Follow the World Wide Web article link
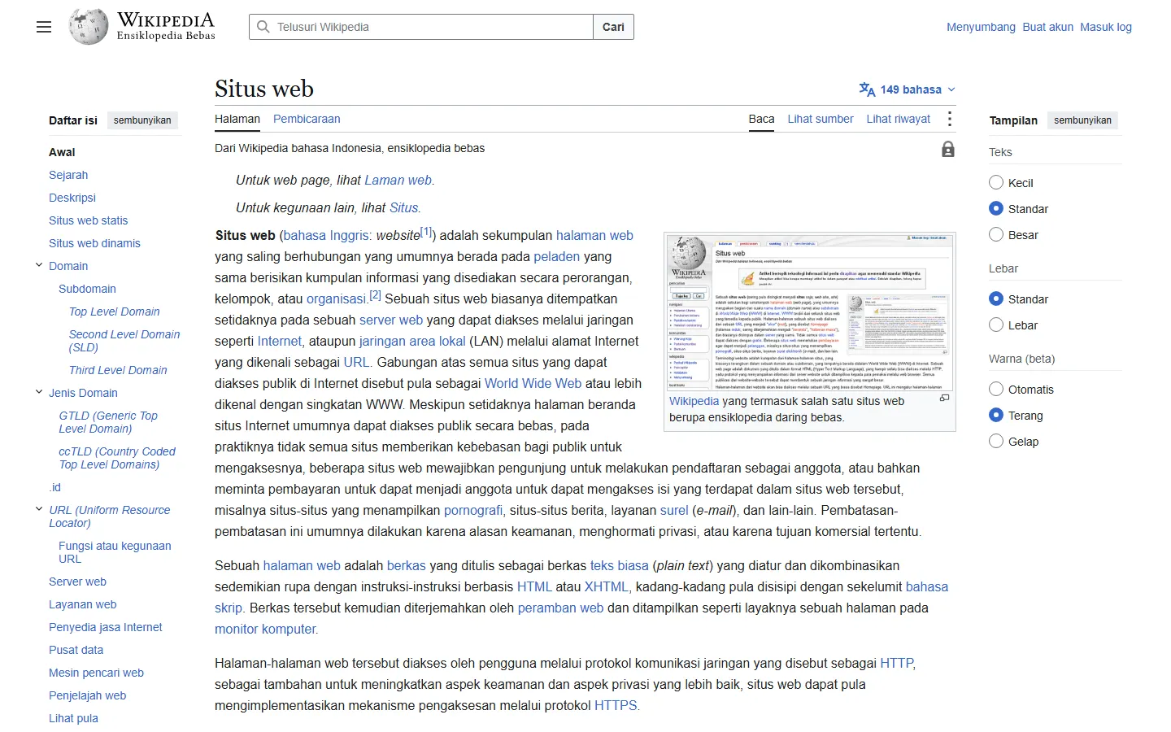Viewport: 1171px width, 732px height. (533, 383)
